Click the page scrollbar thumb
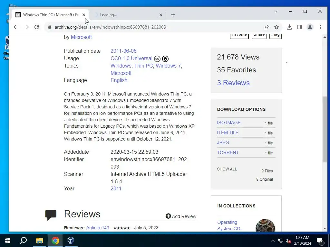The height and width of the screenshot is (247, 330). pyautogui.click(x=325, y=129)
